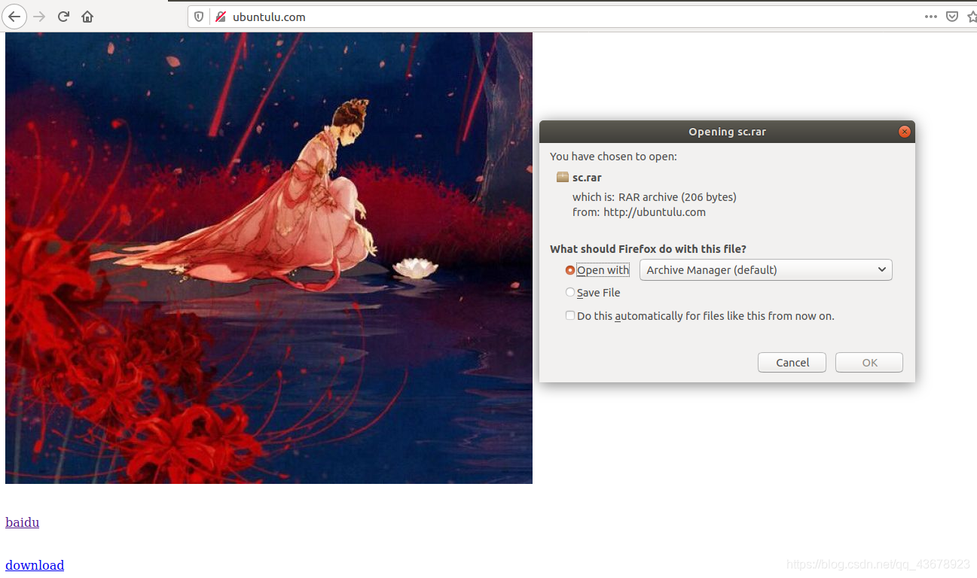Click the painted lady image
This screenshot has height=578, width=977.
(x=269, y=258)
